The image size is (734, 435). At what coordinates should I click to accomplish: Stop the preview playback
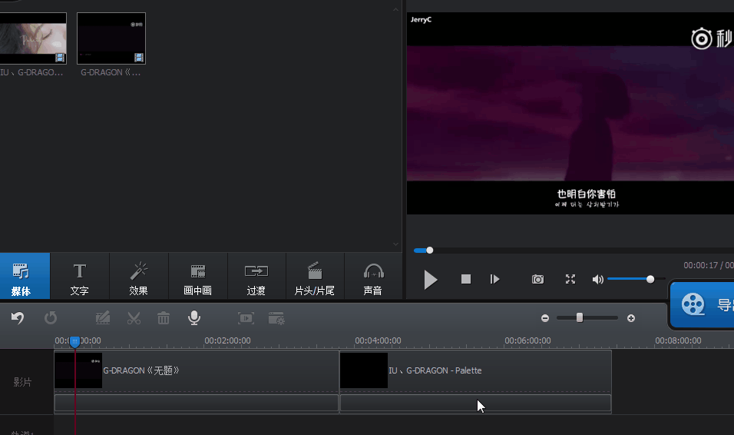click(x=466, y=280)
